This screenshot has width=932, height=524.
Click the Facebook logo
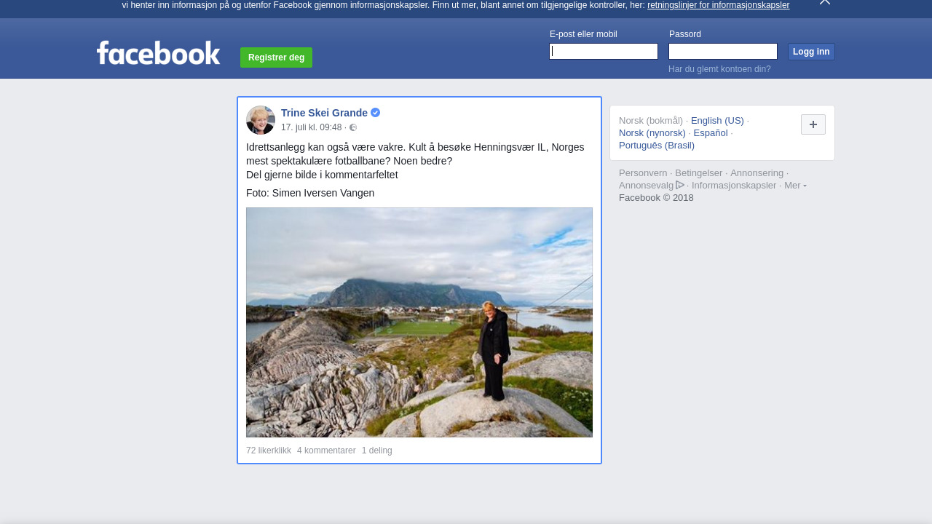pos(158,52)
